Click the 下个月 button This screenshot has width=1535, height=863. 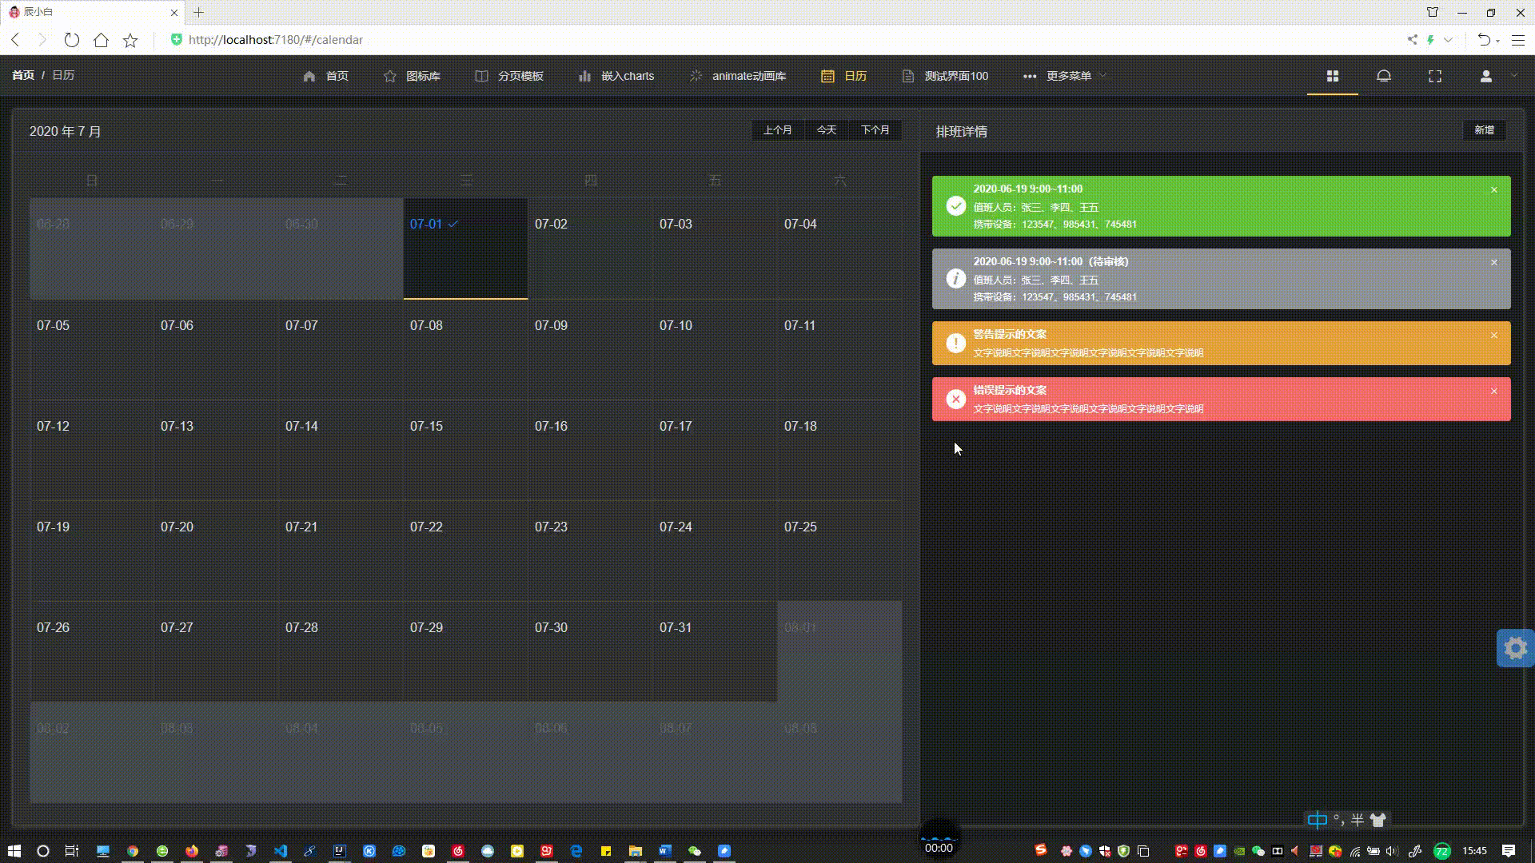tap(875, 130)
